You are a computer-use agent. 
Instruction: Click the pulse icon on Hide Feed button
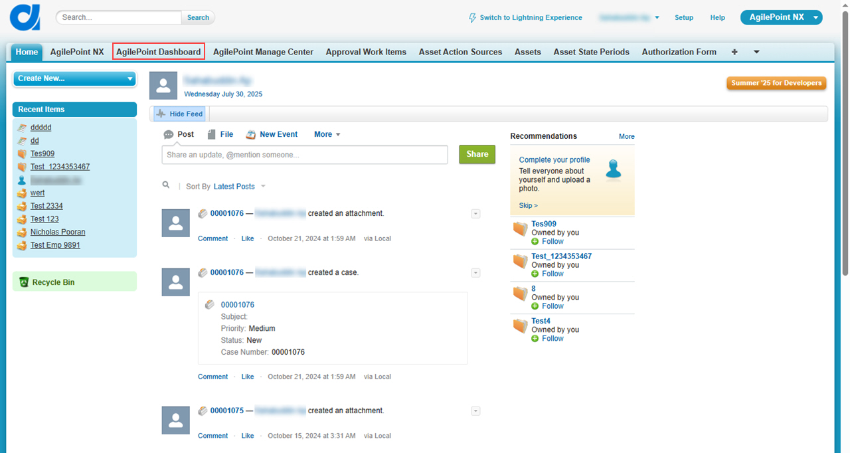click(161, 114)
